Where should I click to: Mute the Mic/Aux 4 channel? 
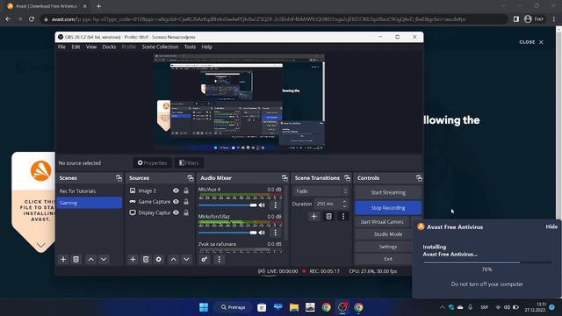(262, 205)
